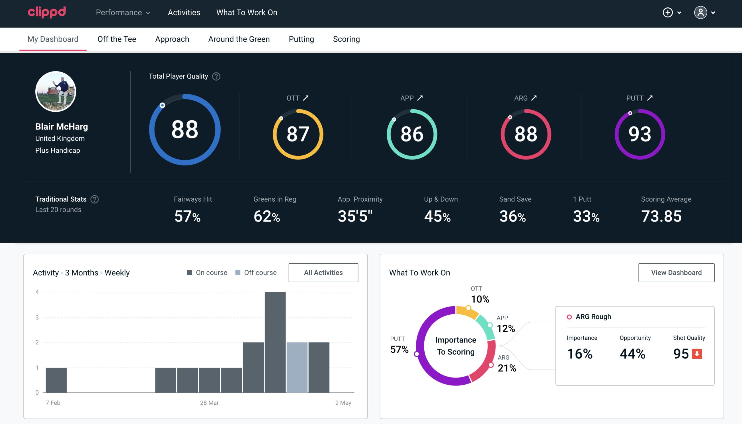Viewport: 742px width, 424px height.
Task: Click the APP upward trend arrow icon
Action: 420,97
